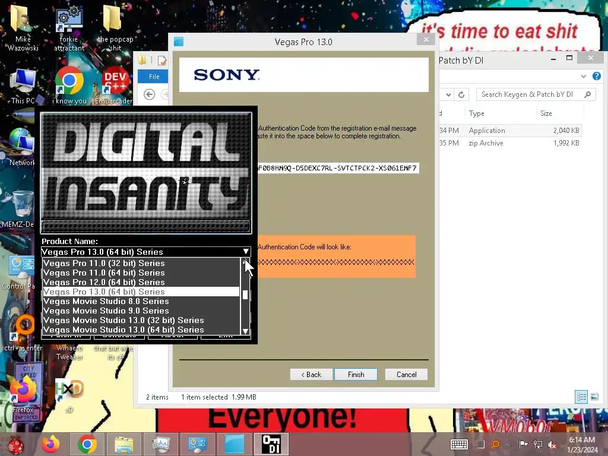Select Vegas Pro 11.0 (64 bit) Series
Screen dimensions: 608x456
point(141,273)
